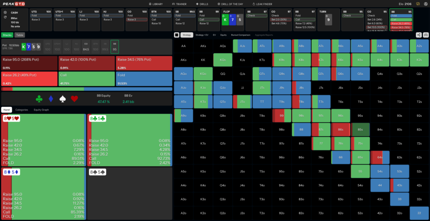
Task: Click the square icon left of Strategy
Action: coord(177,35)
